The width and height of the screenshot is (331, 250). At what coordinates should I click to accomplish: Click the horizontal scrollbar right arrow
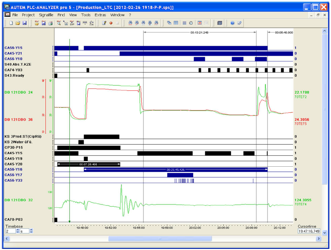pos(318,239)
